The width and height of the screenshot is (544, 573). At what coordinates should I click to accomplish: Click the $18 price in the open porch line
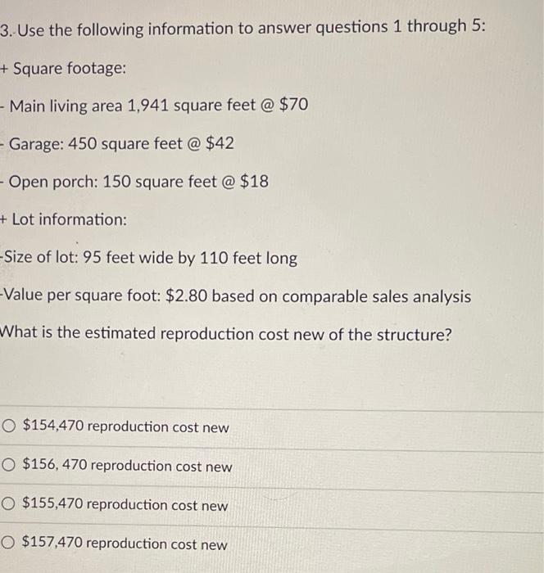point(254,181)
